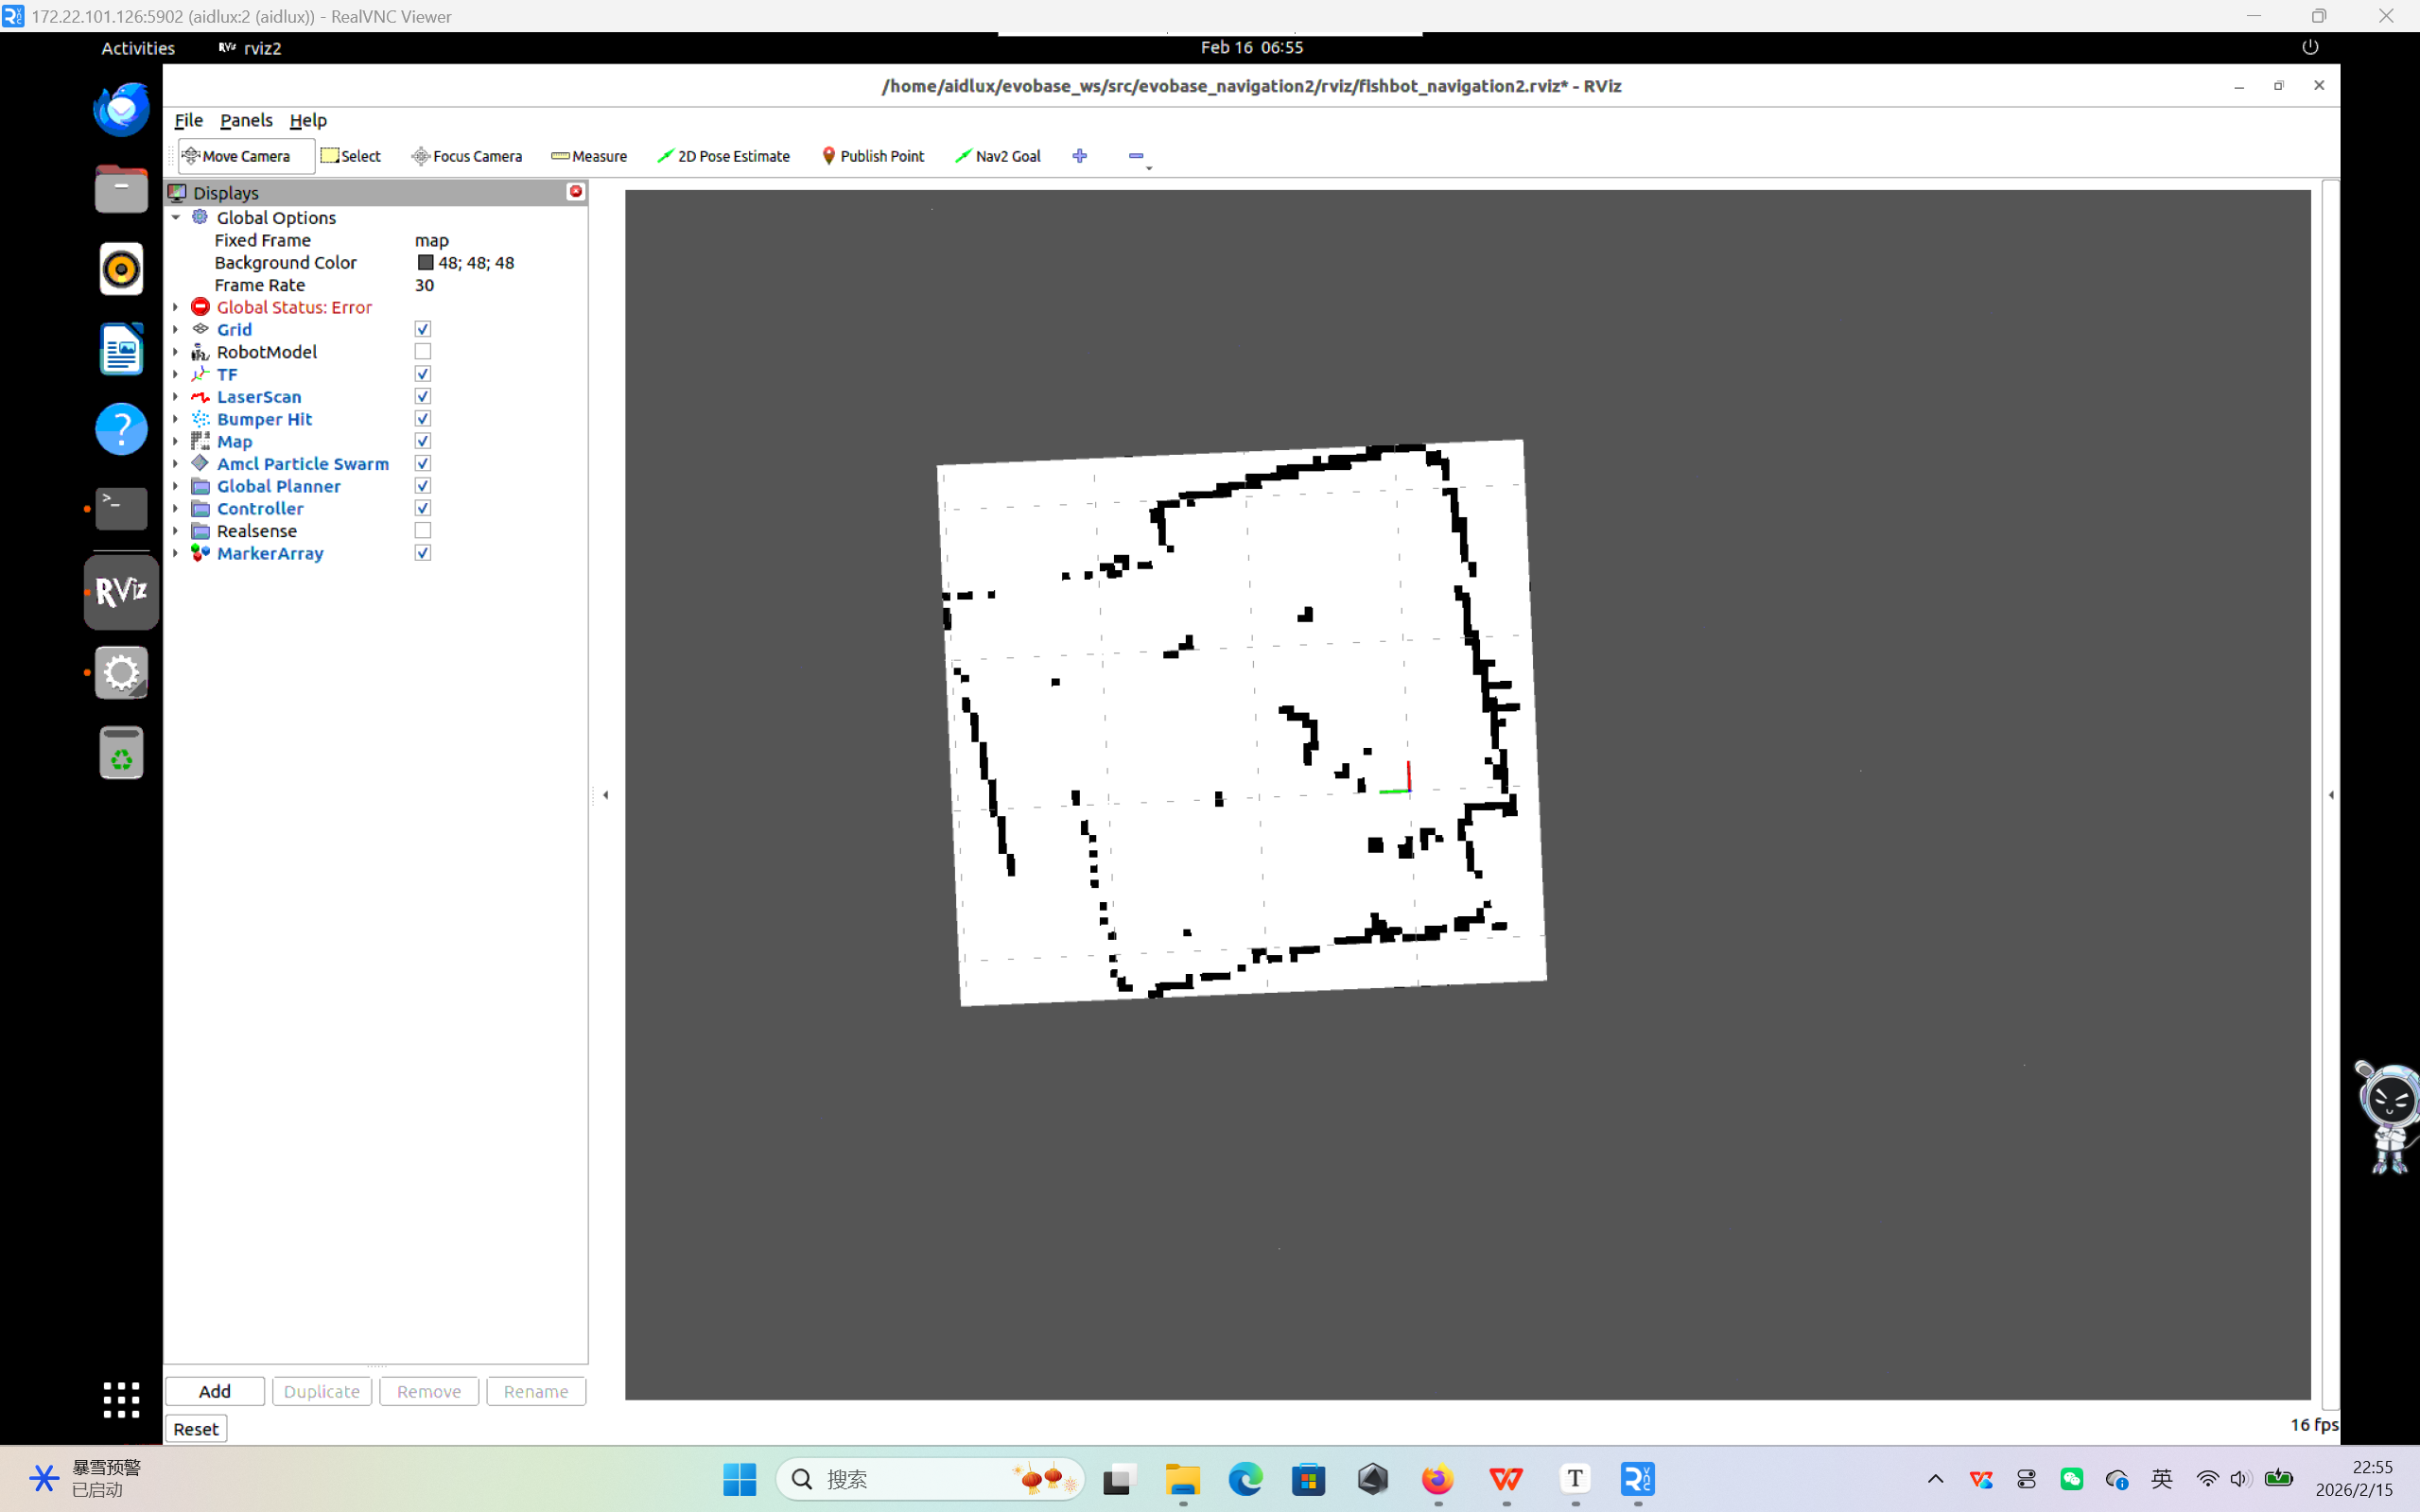
Task: Open the Activities overview
Action: [138, 48]
